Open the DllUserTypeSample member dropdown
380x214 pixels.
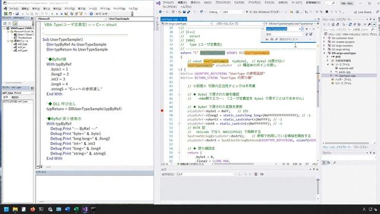290,24
